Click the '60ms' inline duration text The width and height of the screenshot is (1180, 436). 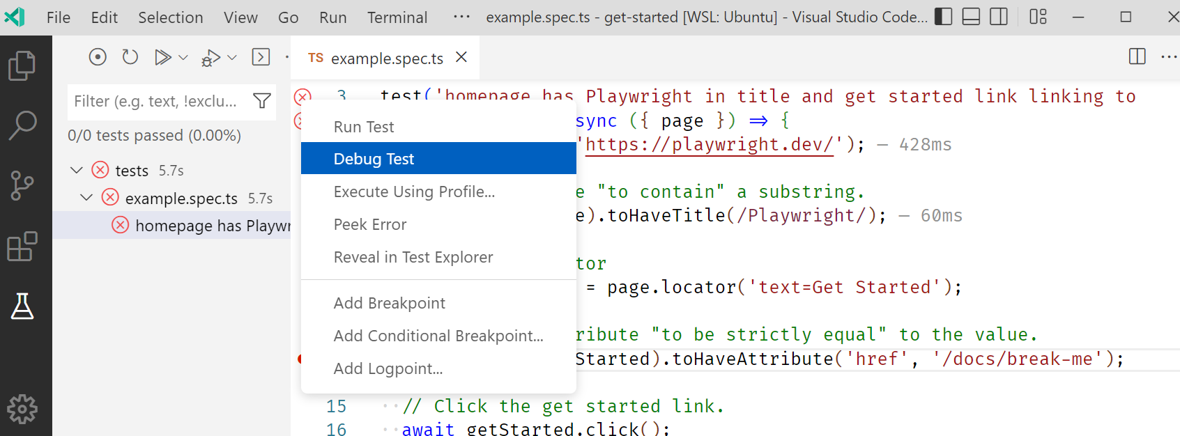tap(941, 216)
